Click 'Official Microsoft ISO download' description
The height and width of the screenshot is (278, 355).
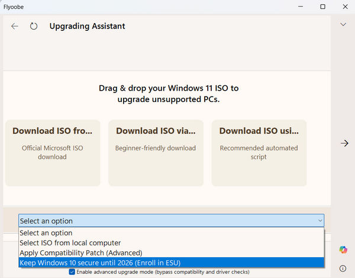click(52, 152)
